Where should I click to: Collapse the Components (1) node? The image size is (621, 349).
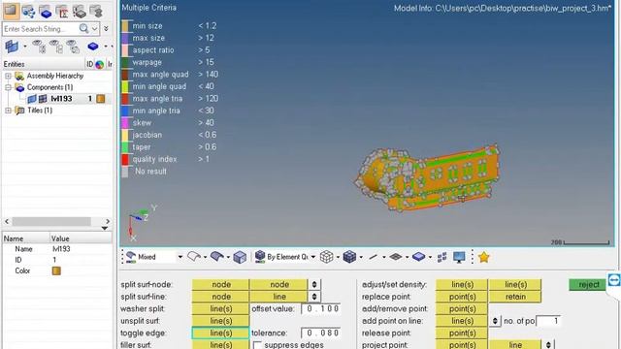click(x=8, y=87)
